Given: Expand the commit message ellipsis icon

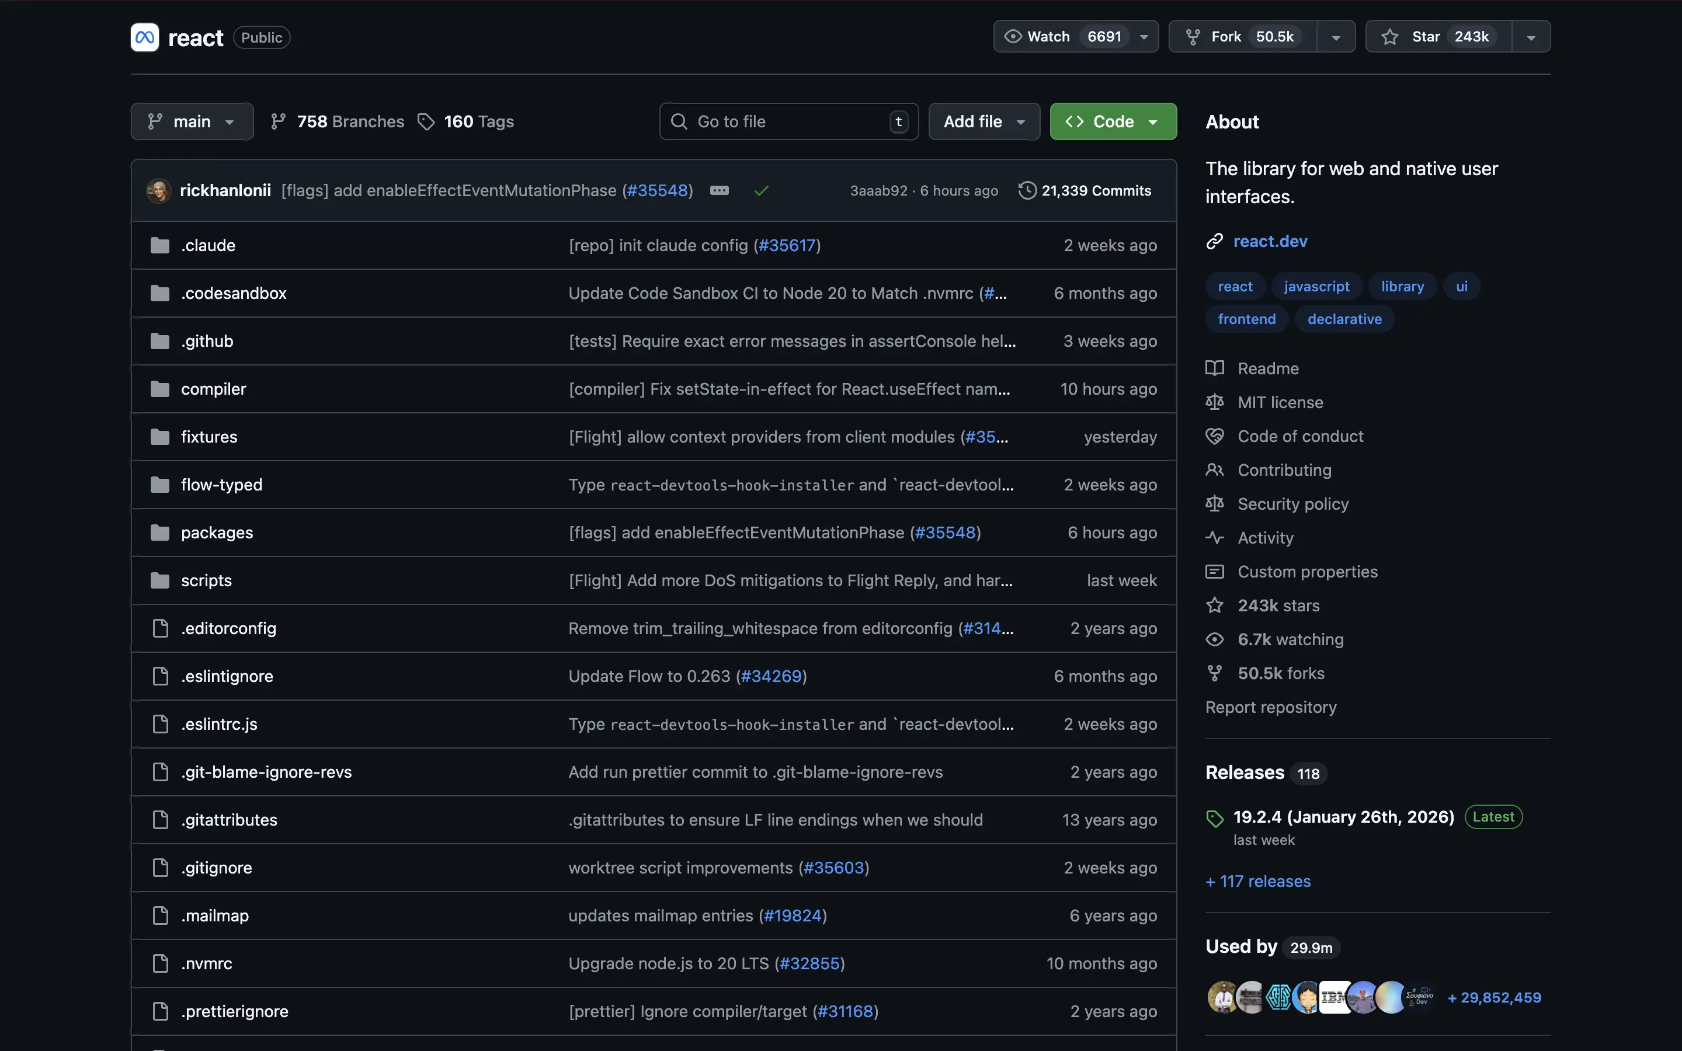Looking at the screenshot, I should [x=720, y=190].
